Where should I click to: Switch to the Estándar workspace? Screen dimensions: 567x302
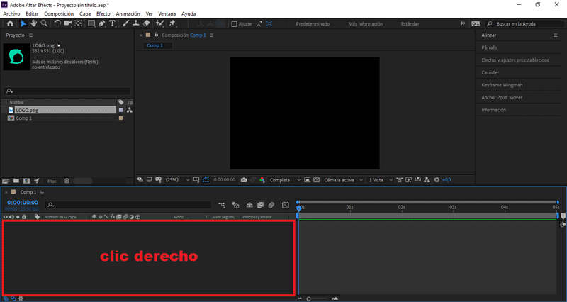pyautogui.click(x=410, y=23)
